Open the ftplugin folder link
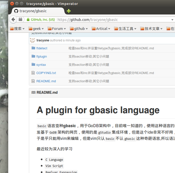Screen dimensions: 175x173 click(42, 56)
